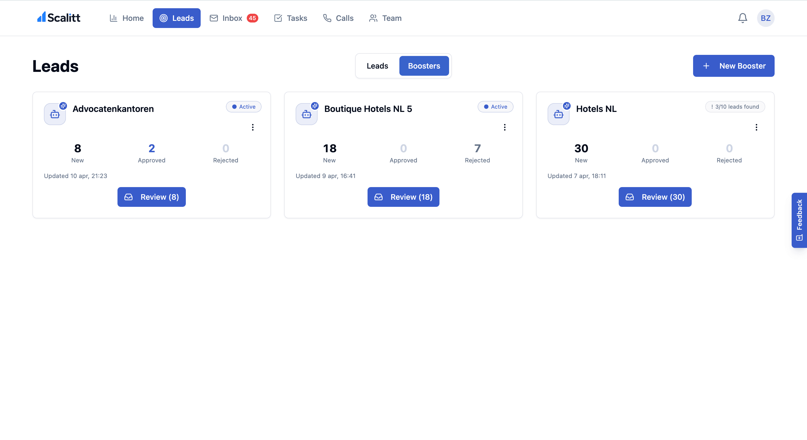
Task: Click the Active badge on Boutique Hotels NL 5
Action: click(495, 106)
